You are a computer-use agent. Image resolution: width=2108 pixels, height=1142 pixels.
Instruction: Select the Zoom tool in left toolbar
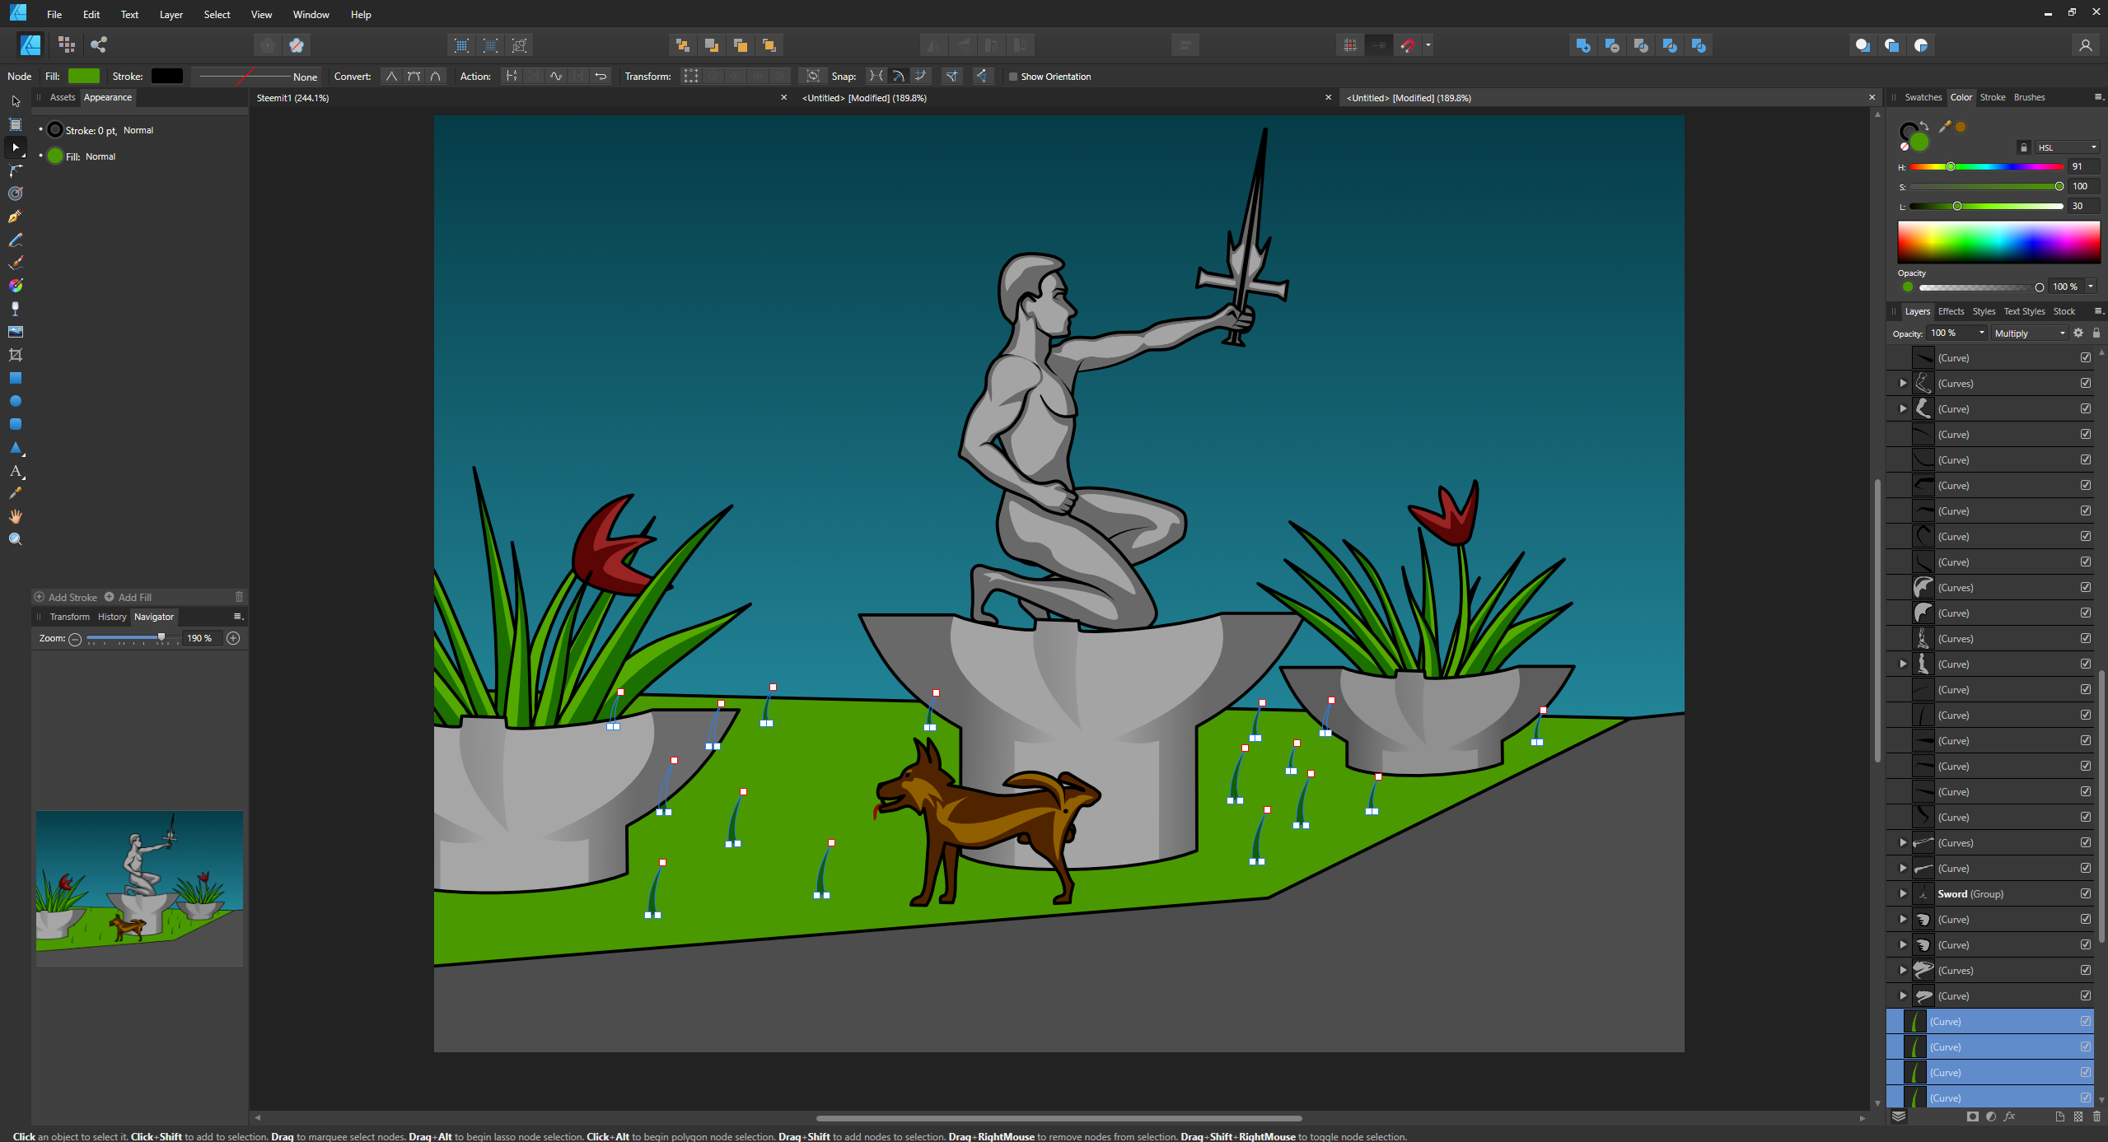coord(15,539)
